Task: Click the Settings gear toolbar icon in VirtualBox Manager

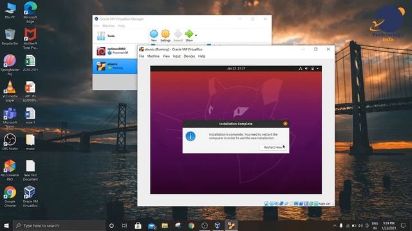Action: tap(165, 36)
